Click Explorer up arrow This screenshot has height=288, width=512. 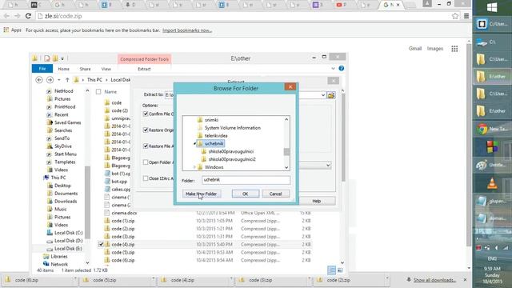pyautogui.click(x=67, y=80)
